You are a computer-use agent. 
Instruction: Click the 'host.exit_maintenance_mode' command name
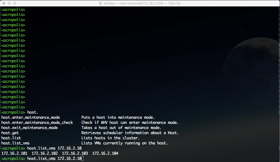point(29,128)
